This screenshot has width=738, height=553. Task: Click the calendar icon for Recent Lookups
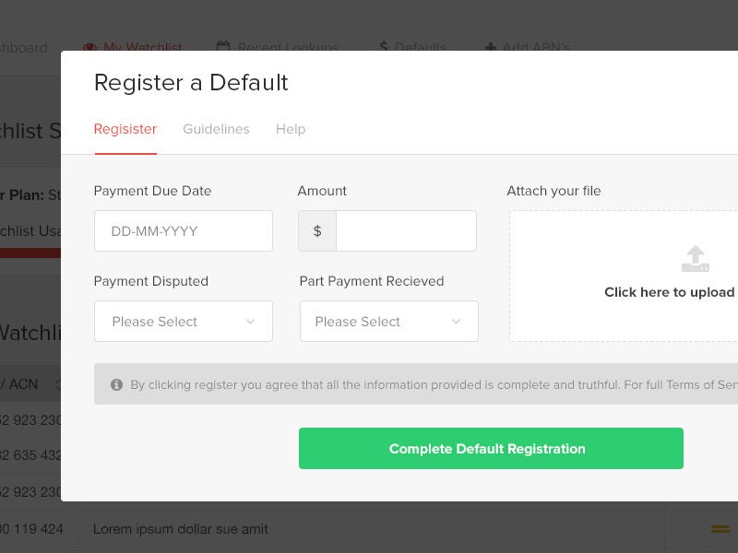tap(223, 46)
